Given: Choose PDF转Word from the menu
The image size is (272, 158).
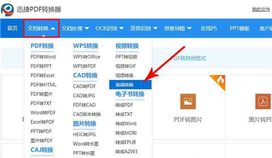Looking at the screenshot, I should (43, 57).
